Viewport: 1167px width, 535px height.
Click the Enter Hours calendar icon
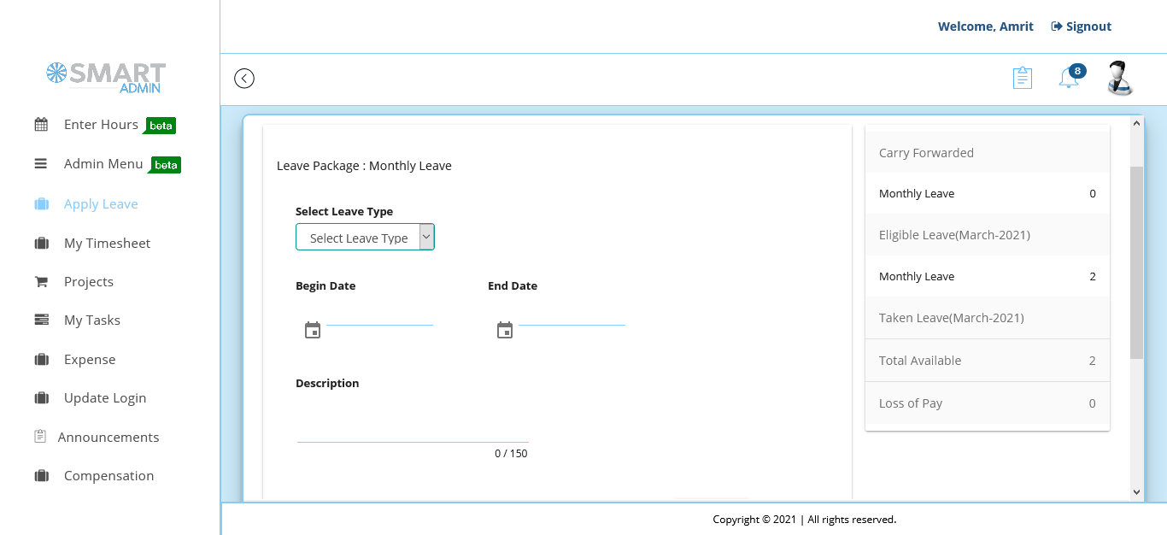[41, 125]
